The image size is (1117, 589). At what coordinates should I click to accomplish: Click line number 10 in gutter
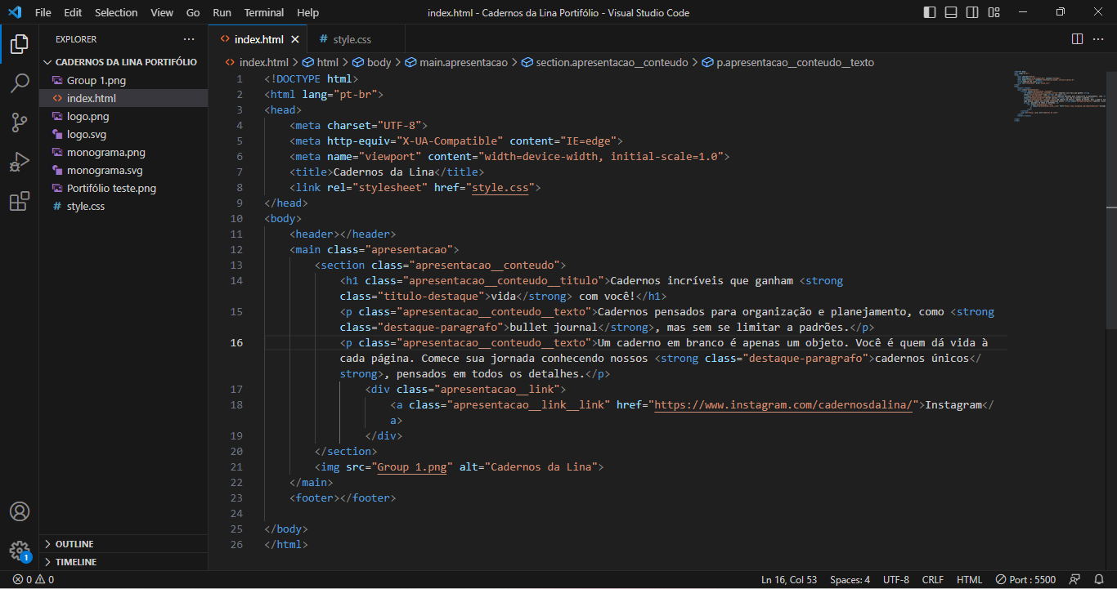click(236, 218)
